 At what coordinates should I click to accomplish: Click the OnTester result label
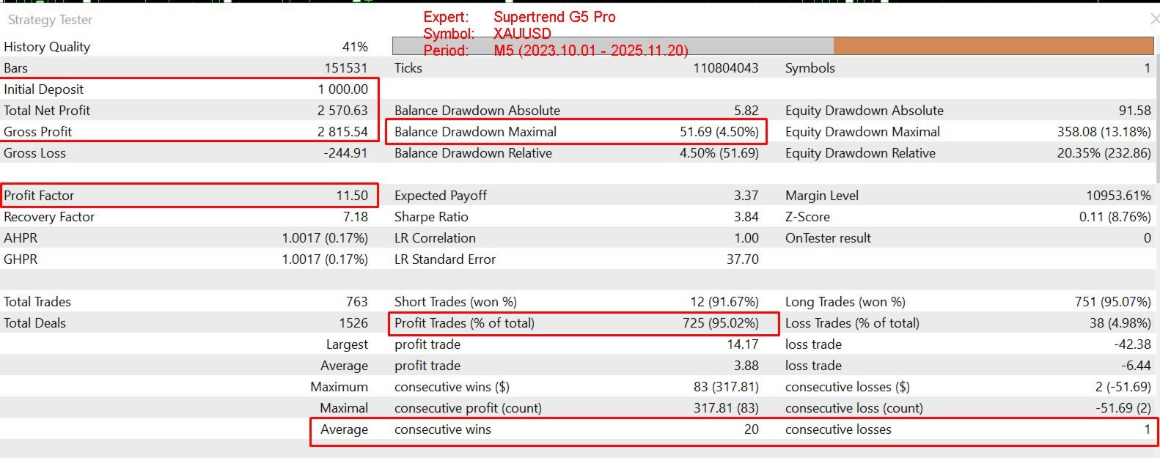coord(828,238)
